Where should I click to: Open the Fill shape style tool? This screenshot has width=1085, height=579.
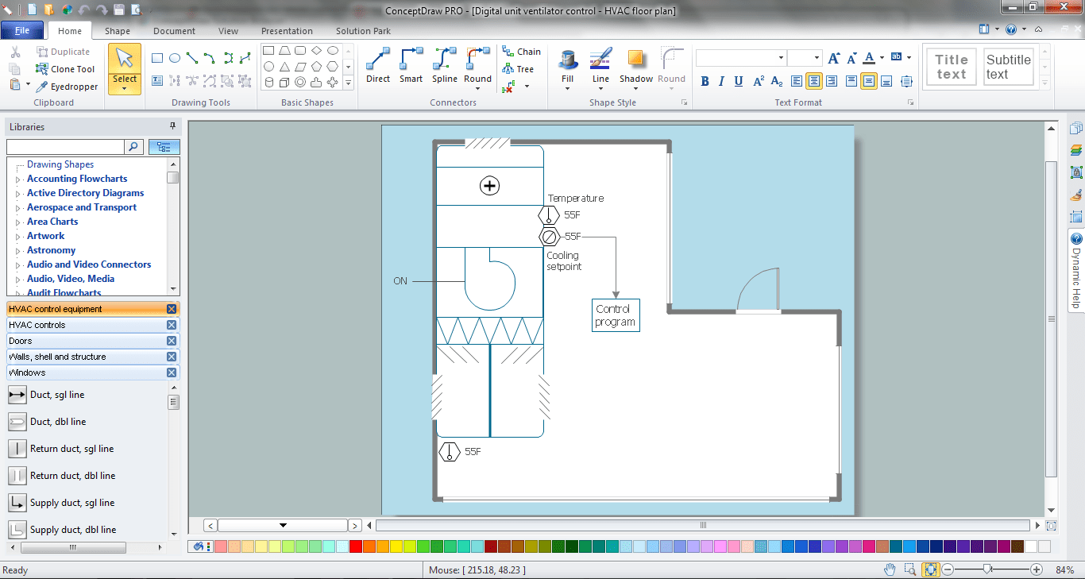point(567,67)
